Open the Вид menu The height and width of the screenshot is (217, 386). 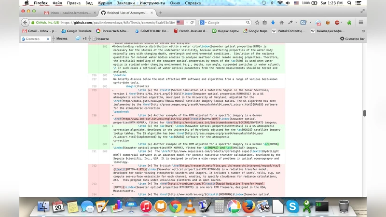coord(89,3)
